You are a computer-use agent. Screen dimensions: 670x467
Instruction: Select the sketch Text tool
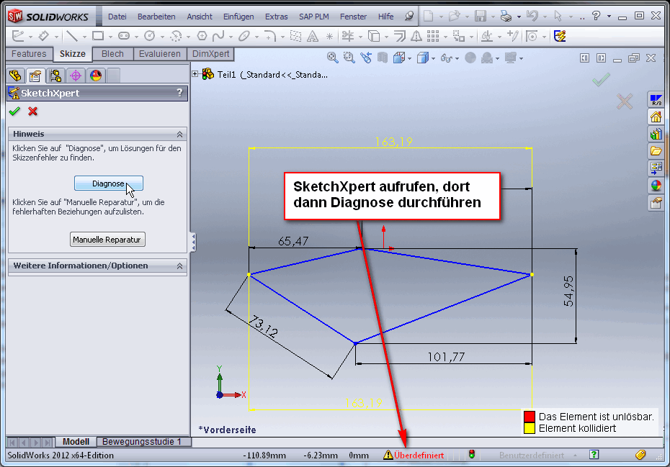313,36
